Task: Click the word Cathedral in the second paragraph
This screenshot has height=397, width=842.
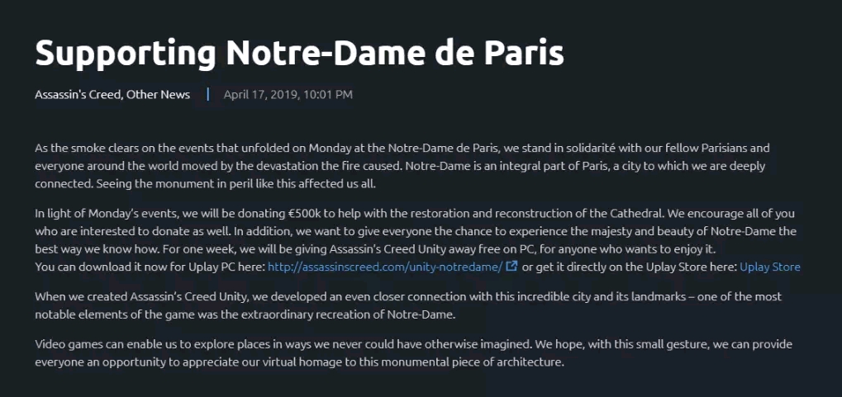Action: coord(635,214)
